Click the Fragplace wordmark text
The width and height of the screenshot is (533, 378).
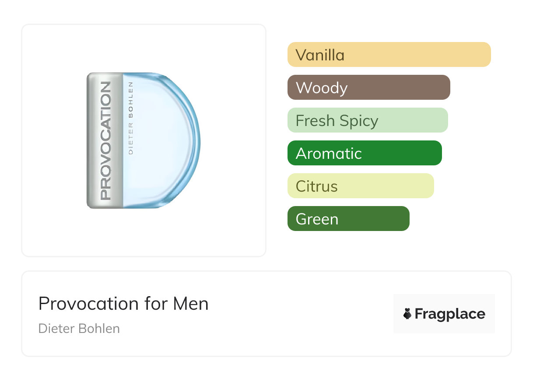[x=450, y=314]
